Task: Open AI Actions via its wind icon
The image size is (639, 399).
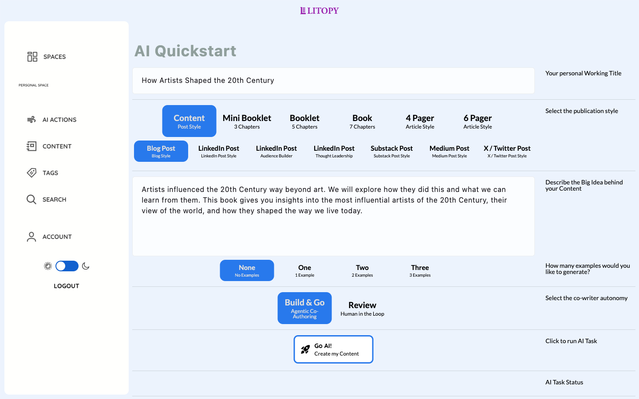Action: [32, 120]
